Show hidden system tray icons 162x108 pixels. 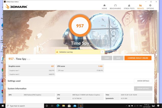coord(127,106)
